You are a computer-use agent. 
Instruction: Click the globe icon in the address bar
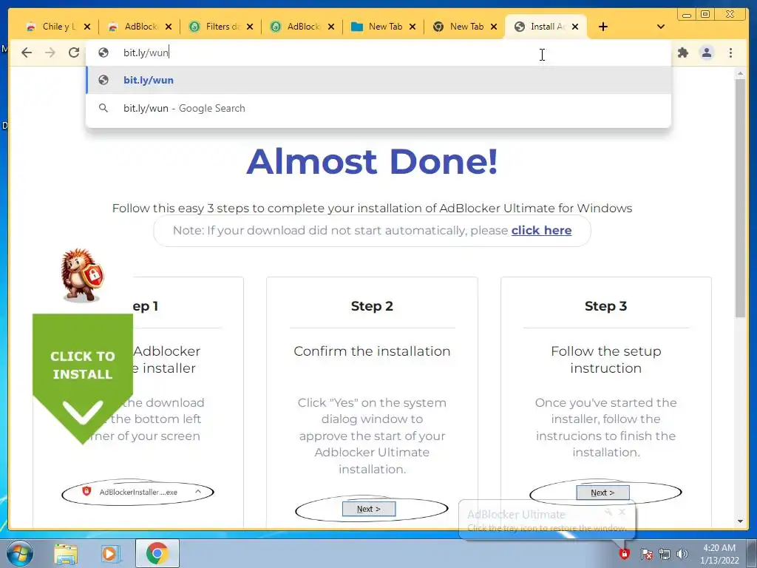[103, 53]
